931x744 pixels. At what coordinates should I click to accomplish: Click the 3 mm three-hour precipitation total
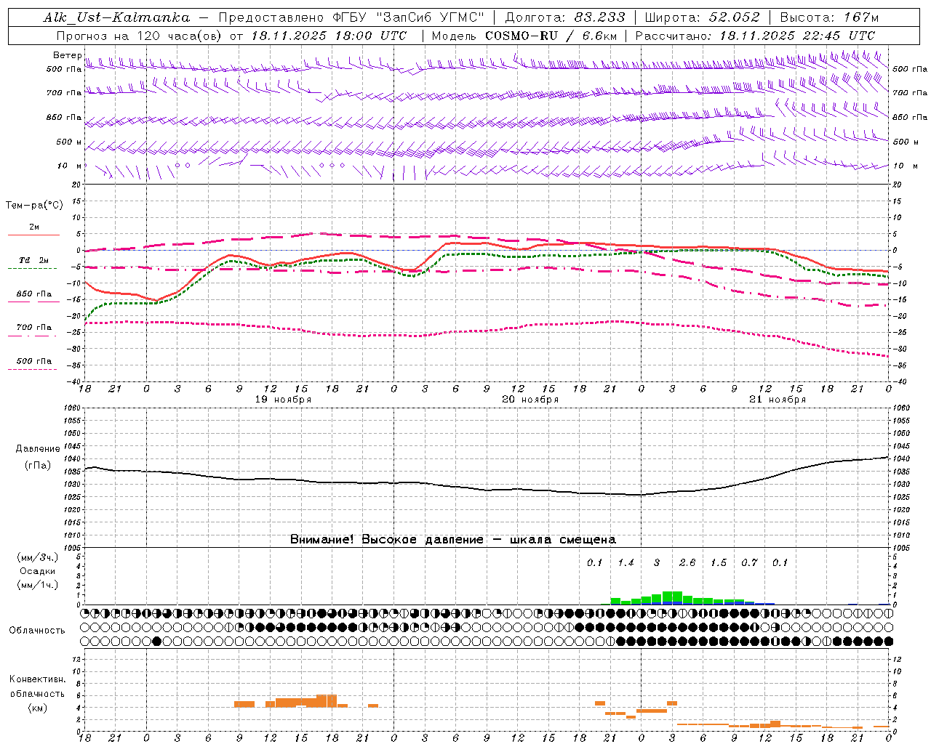point(657,563)
